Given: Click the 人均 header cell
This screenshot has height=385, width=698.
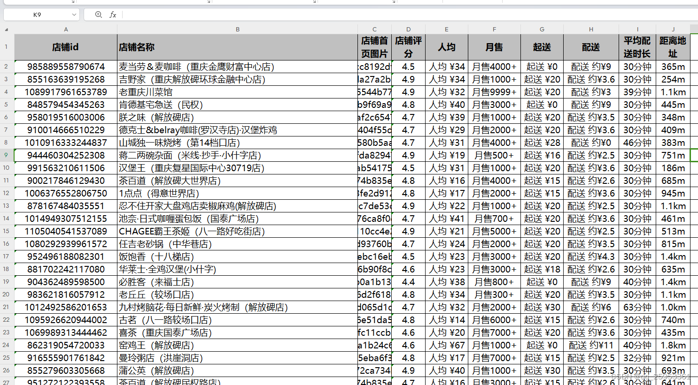Looking at the screenshot, I should pos(447,47).
